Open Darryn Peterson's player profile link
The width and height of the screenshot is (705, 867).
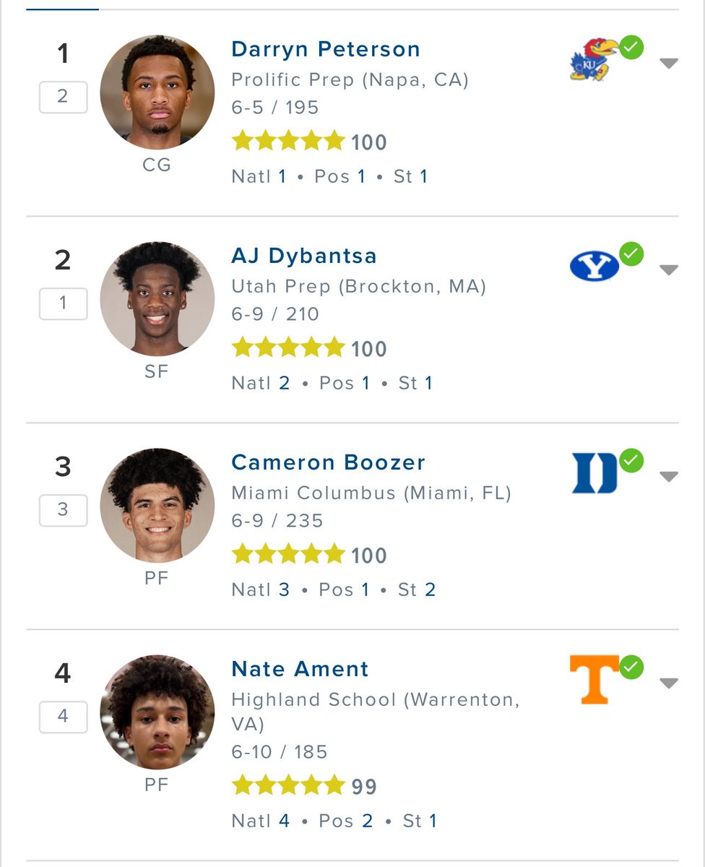point(326,49)
